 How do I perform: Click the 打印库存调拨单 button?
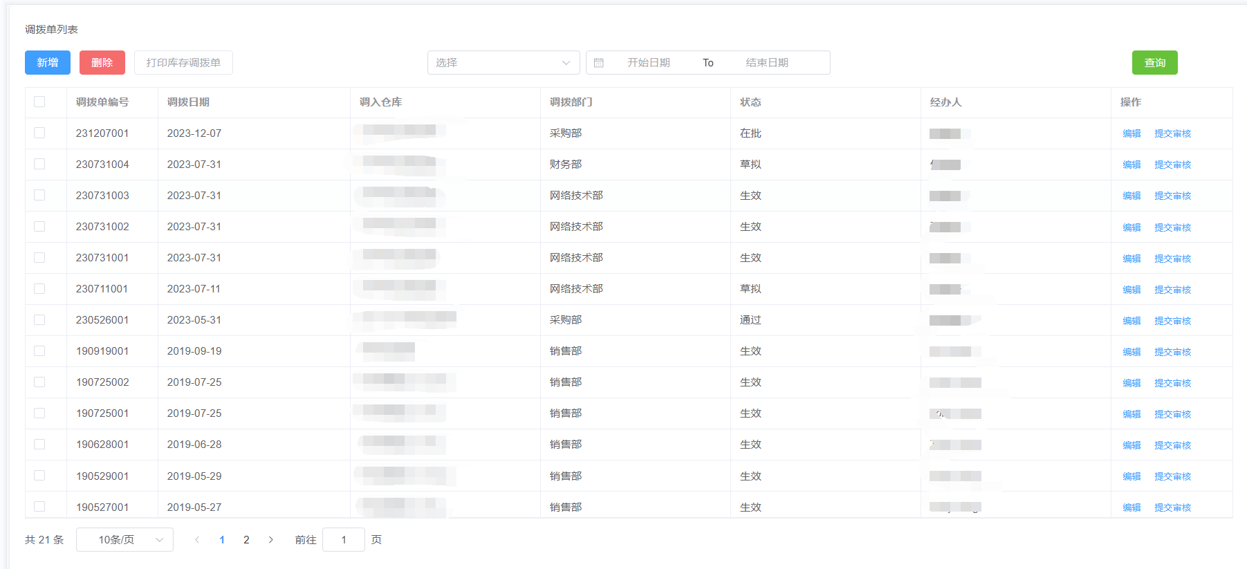[183, 63]
